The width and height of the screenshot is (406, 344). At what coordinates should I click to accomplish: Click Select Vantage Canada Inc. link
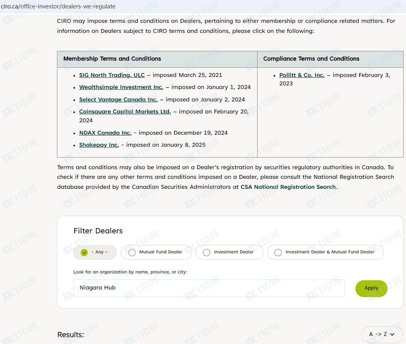click(118, 99)
